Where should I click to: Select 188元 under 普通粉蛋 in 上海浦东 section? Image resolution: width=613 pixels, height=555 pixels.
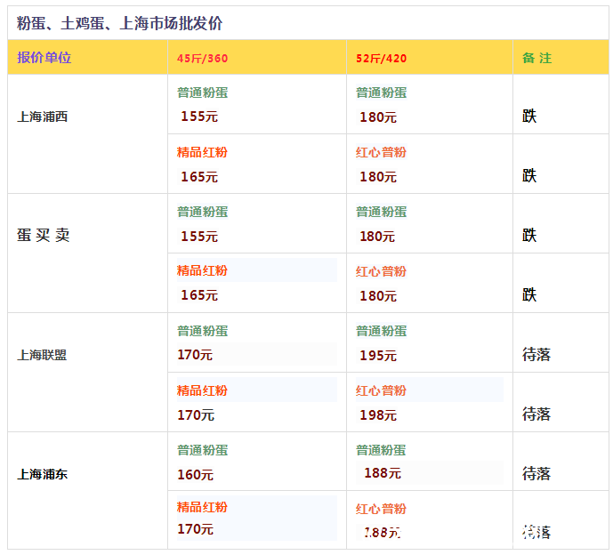click(383, 473)
